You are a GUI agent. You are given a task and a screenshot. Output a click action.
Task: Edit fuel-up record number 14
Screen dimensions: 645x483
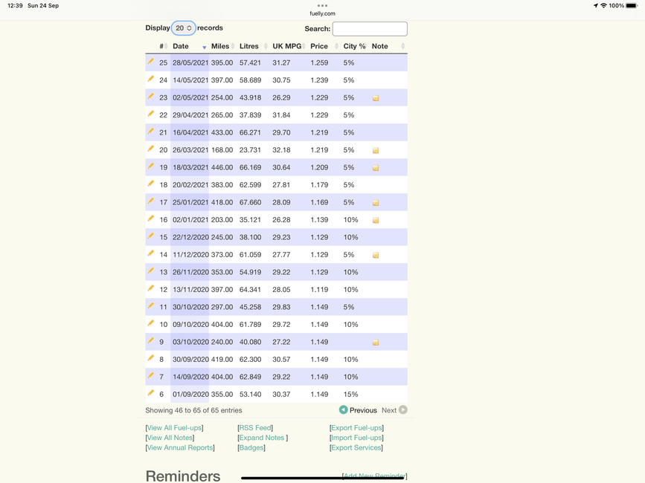tap(151, 253)
